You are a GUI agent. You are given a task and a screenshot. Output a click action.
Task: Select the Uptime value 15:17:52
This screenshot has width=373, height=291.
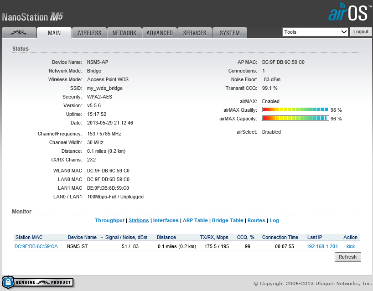(x=97, y=114)
